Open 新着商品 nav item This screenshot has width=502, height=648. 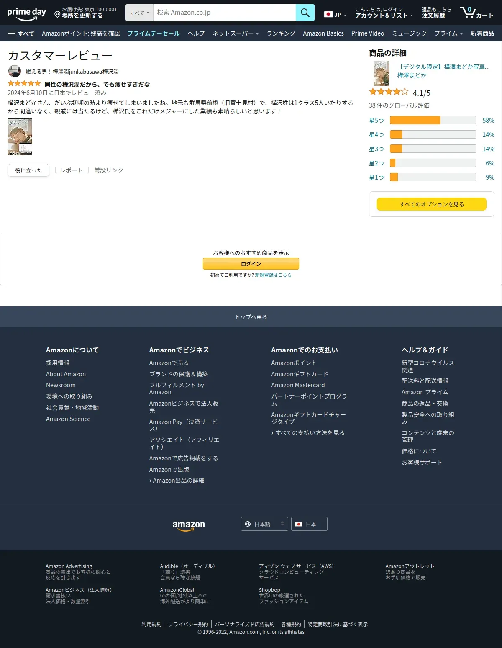coord(482,33)
